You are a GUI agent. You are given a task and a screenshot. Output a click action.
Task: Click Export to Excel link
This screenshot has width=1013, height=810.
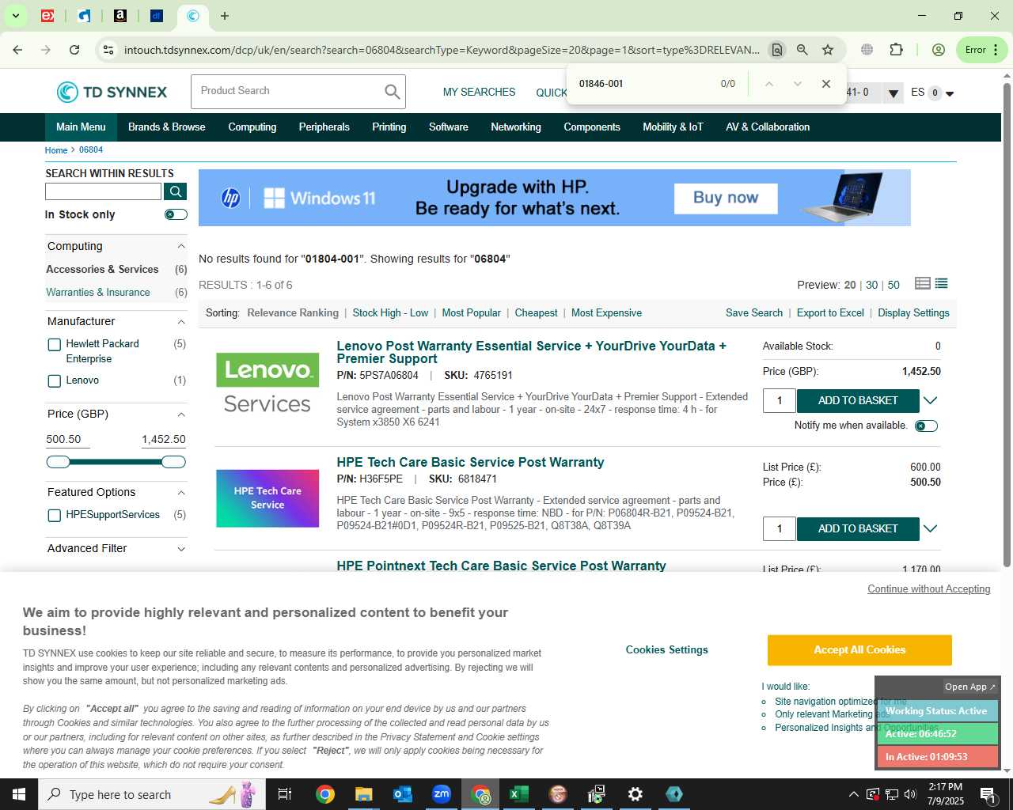tap(830, 313)
